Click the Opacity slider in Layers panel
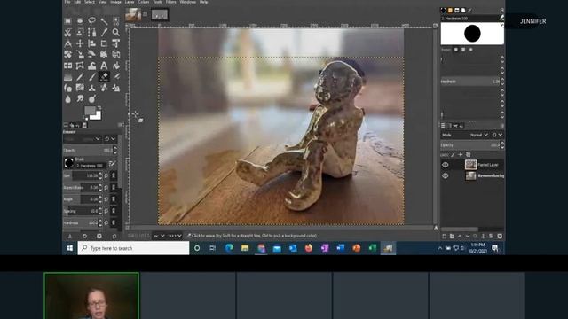 [x=470, y=145]
